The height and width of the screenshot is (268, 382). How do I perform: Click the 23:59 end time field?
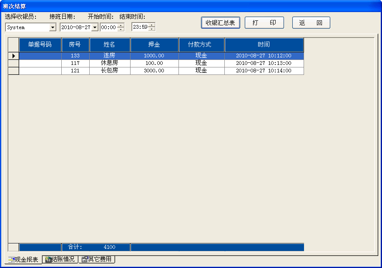point(140,27)
